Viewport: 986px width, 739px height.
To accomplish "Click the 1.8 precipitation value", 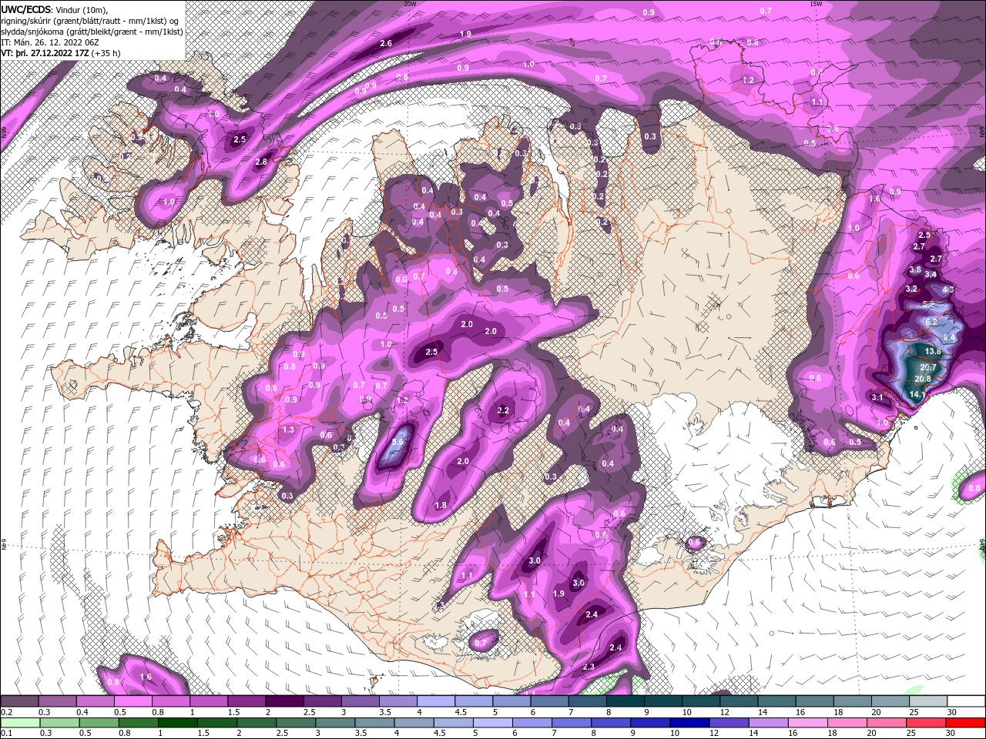I will (441, 505).
